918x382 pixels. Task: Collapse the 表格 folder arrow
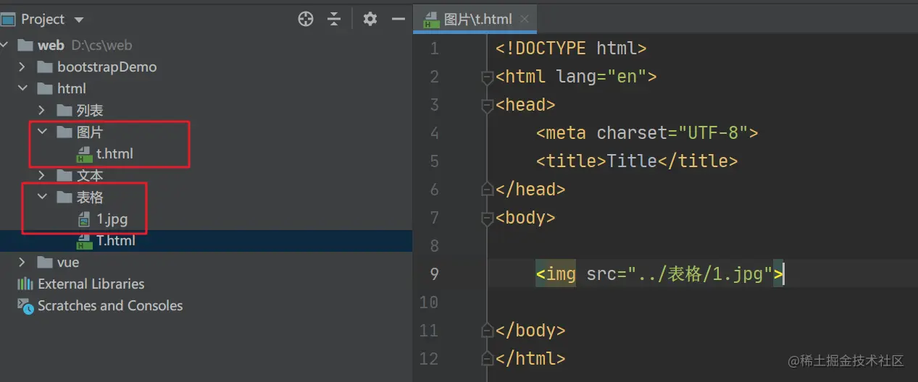click(41, 197)
